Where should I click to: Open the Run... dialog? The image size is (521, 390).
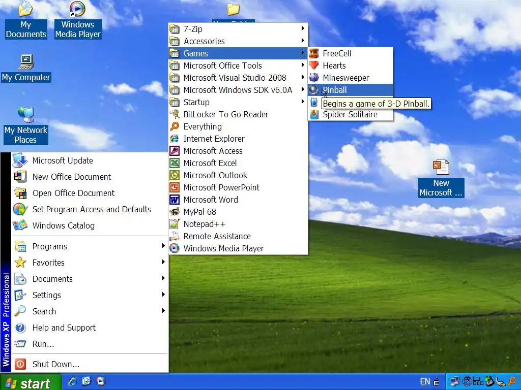pos(90,344)
